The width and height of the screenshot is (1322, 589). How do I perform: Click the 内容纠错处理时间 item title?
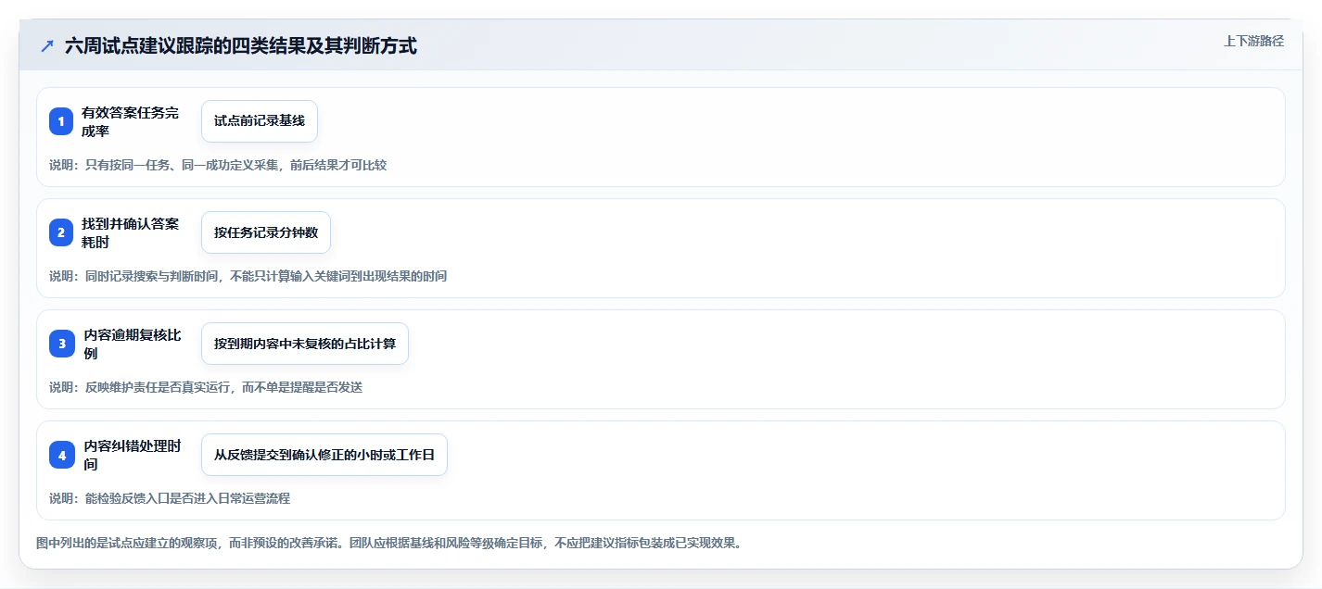(x=133, y=455)
